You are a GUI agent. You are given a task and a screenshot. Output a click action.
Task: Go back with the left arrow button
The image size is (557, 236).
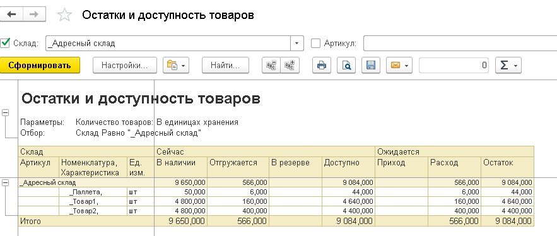coord(11,15)
